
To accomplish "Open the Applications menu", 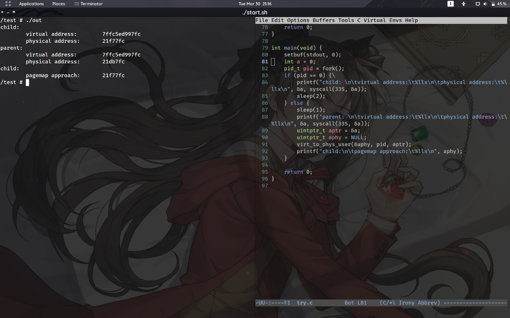I will click(31, 4).
